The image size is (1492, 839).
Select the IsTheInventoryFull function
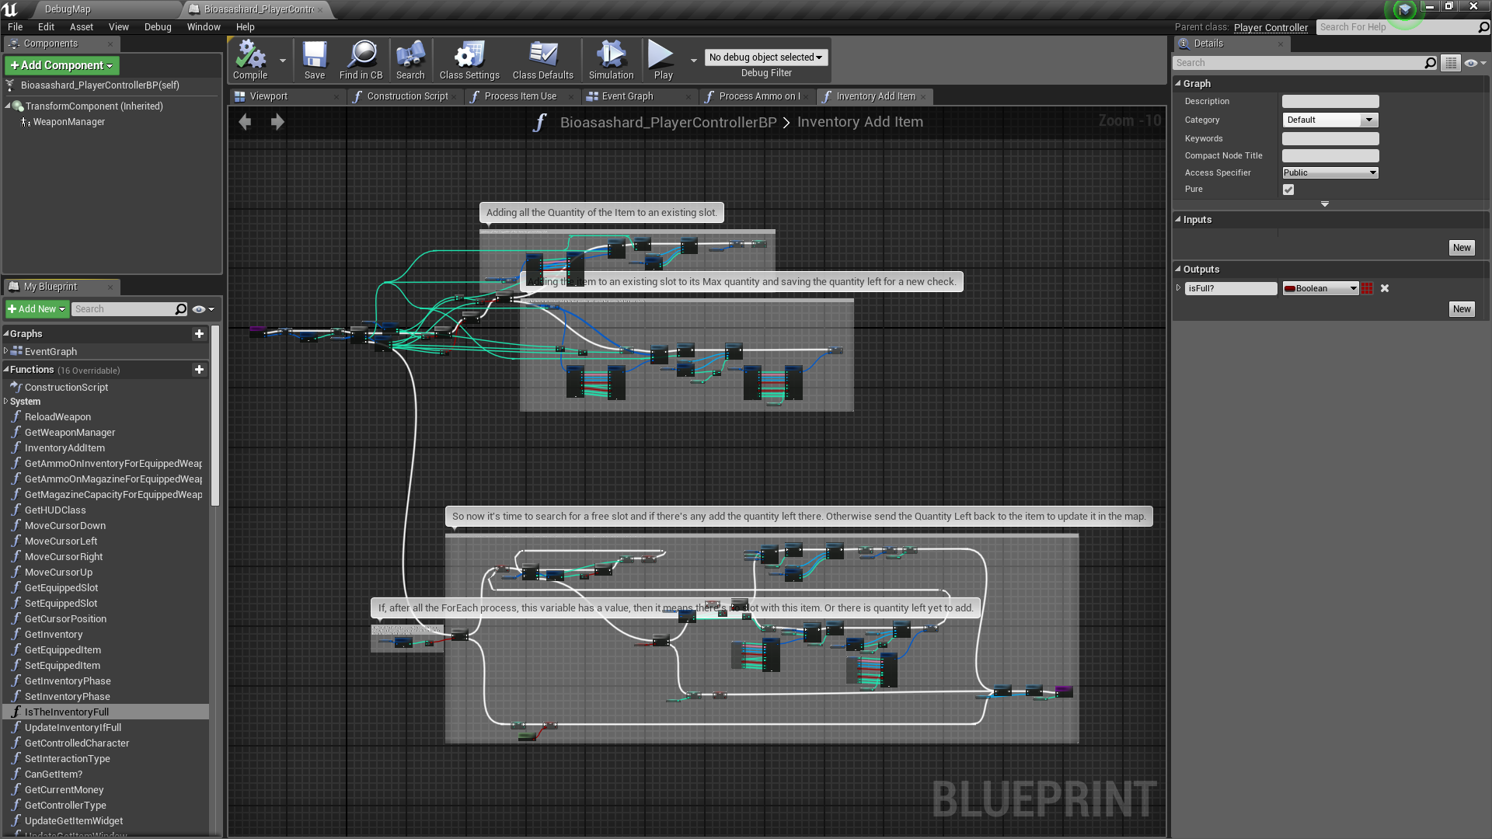click(106, 712)
